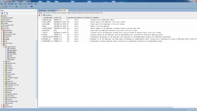Click the Materialized Views node icon

(6, 83)
